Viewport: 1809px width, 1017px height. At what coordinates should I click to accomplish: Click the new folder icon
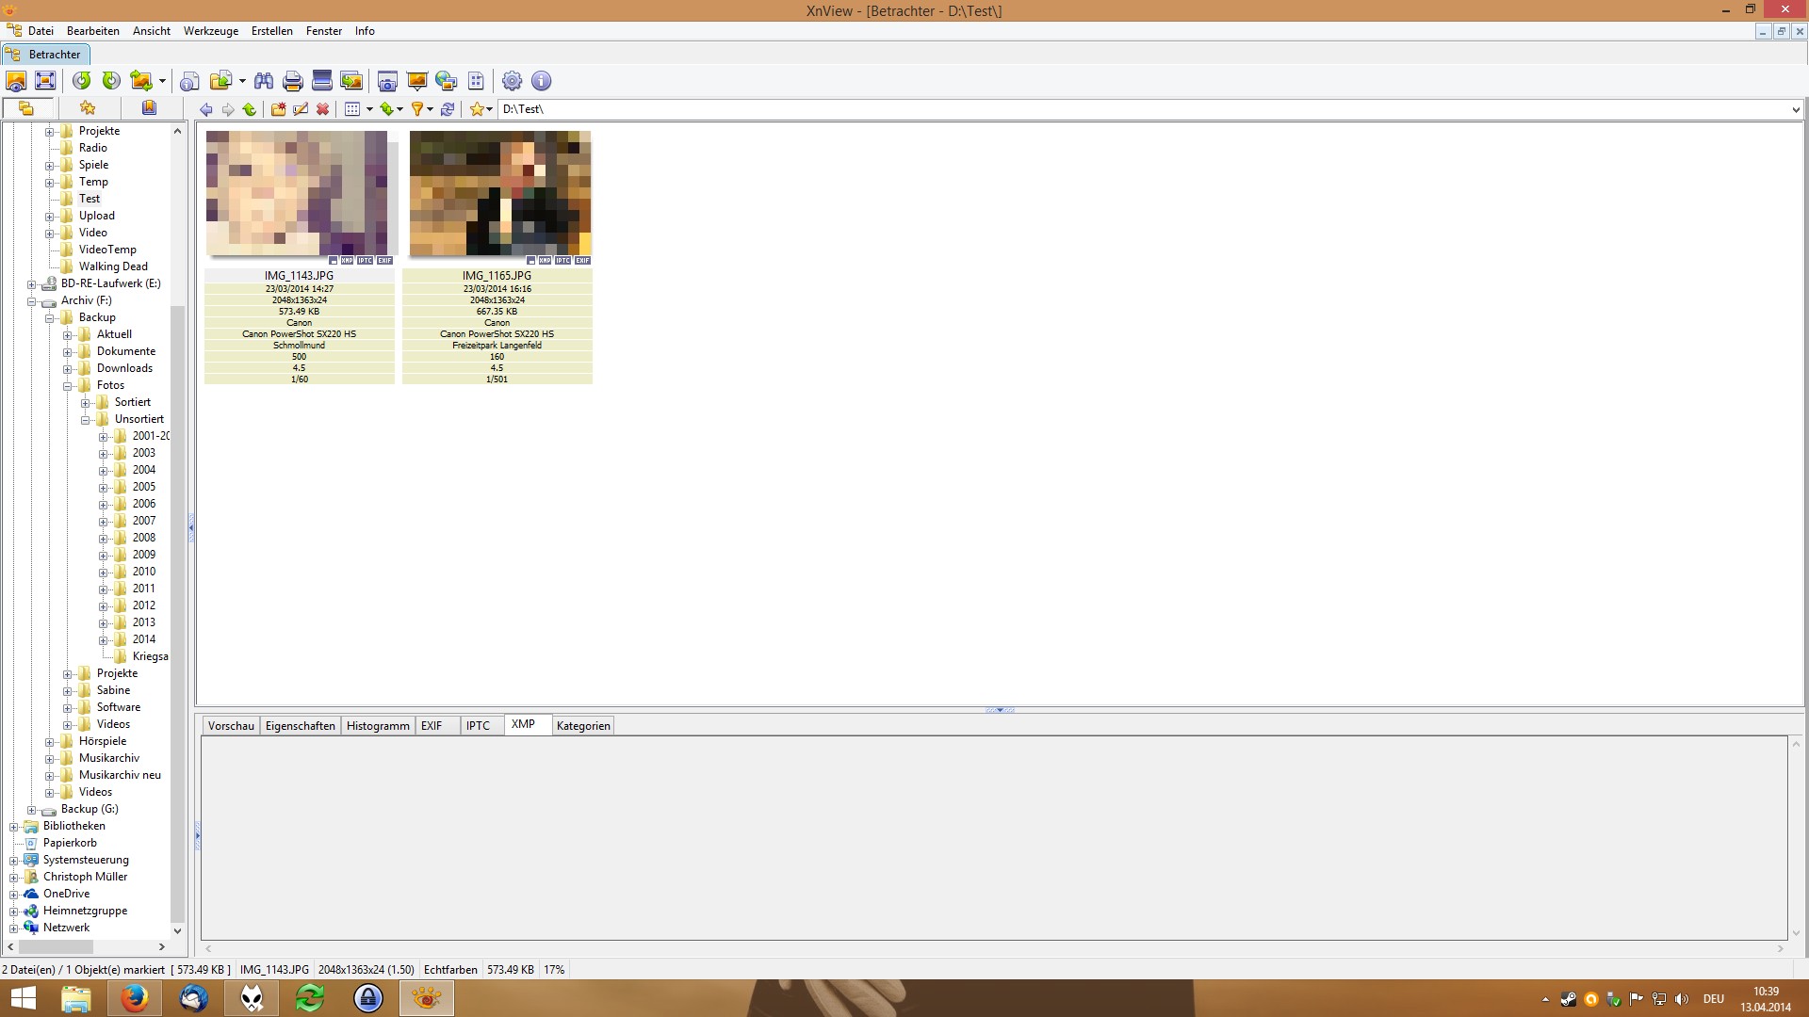278,109
